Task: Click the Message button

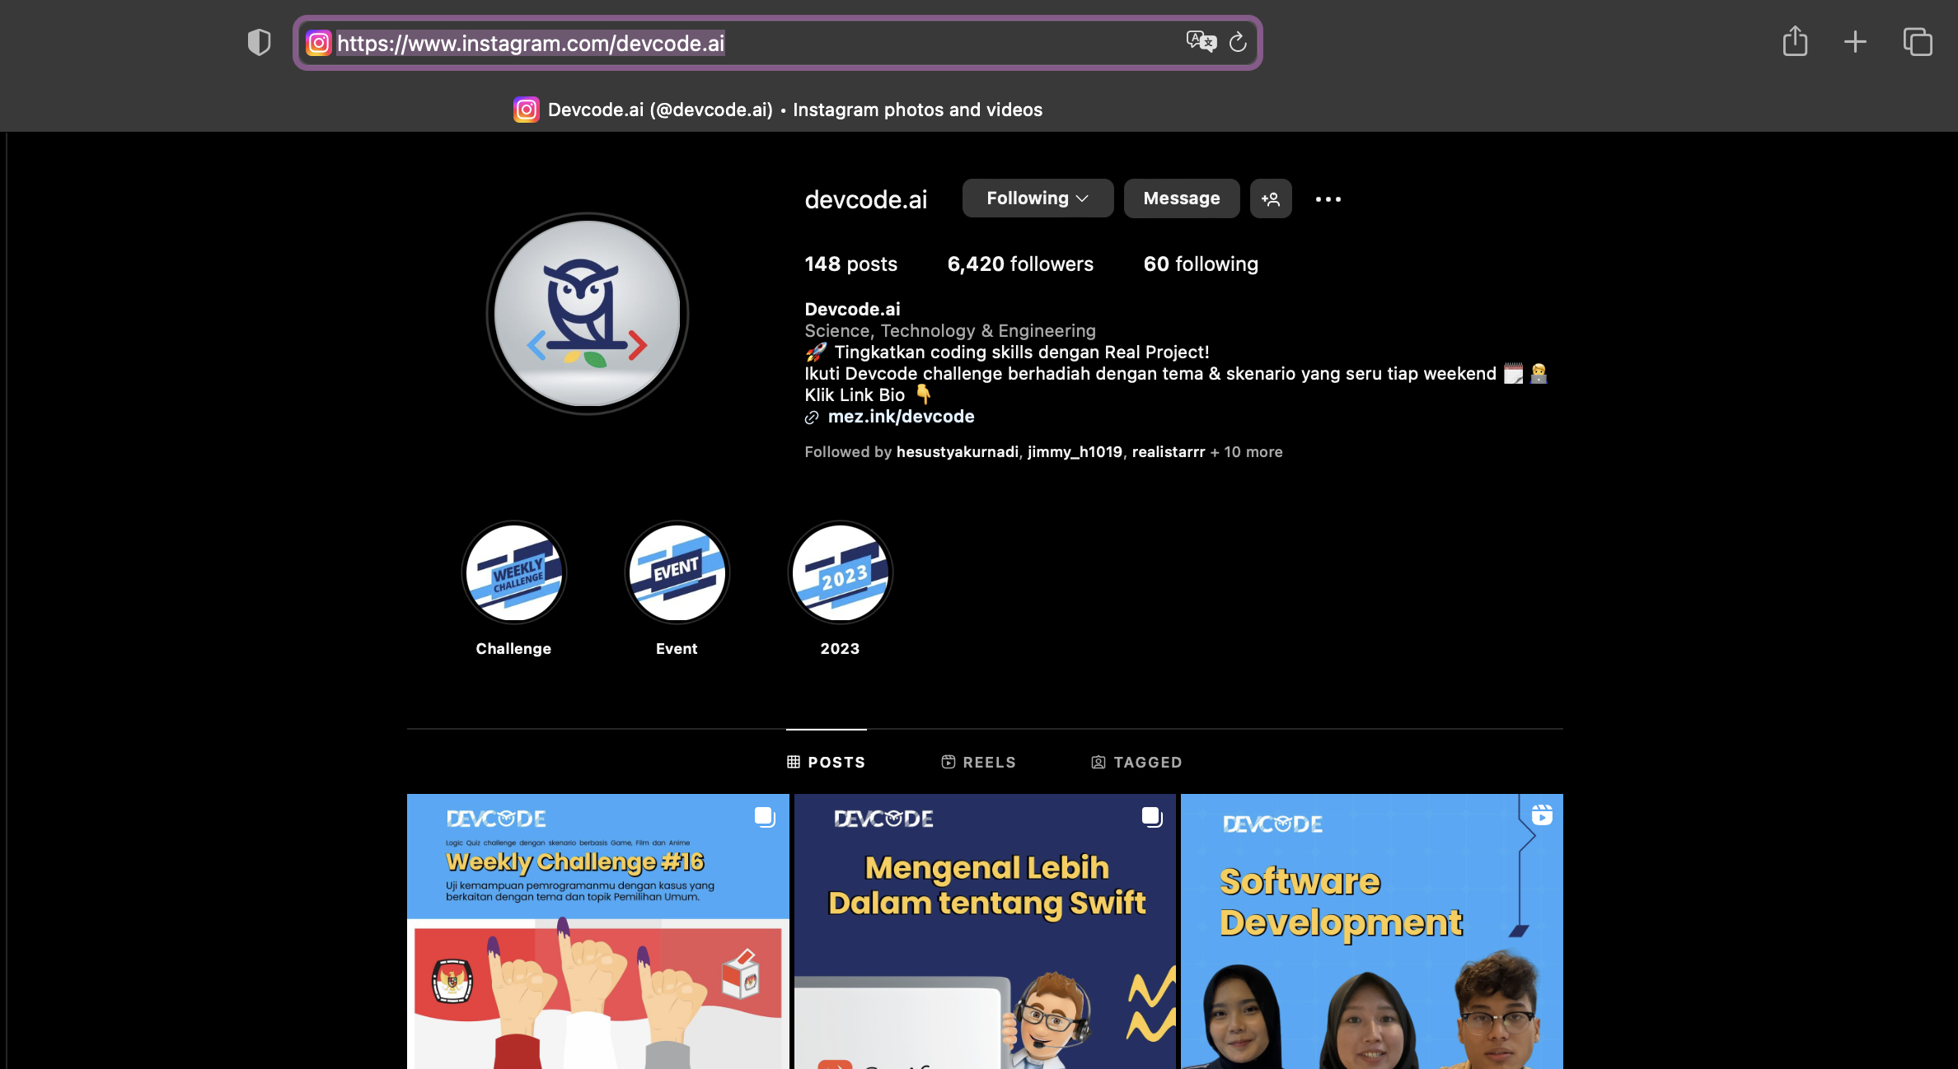Action: point(1181,198)
